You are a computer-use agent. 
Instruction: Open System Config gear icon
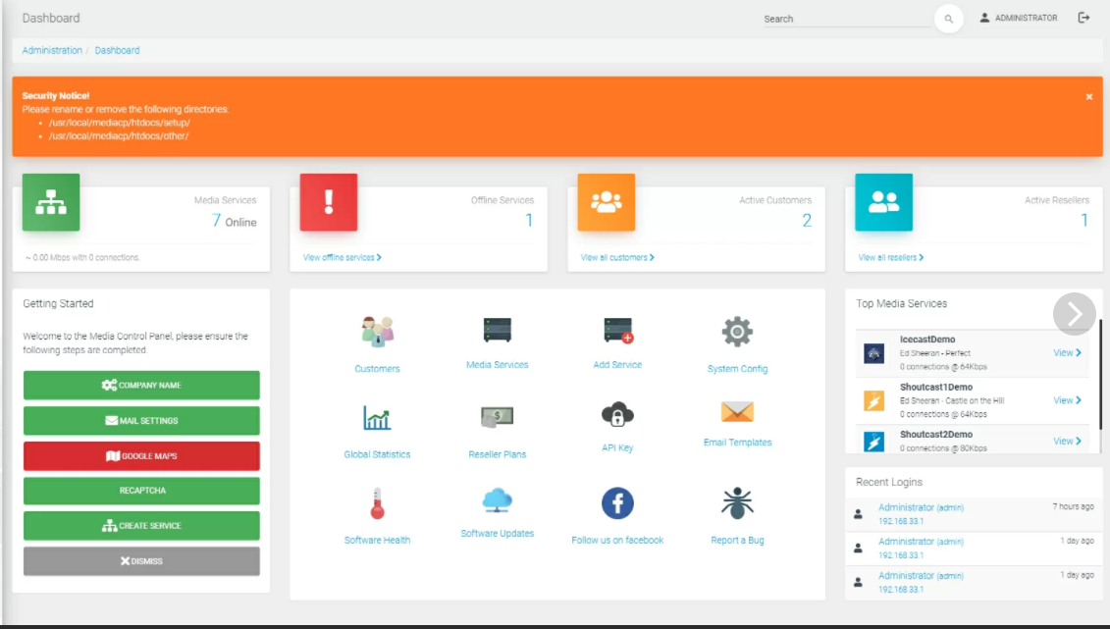point(737,332)
